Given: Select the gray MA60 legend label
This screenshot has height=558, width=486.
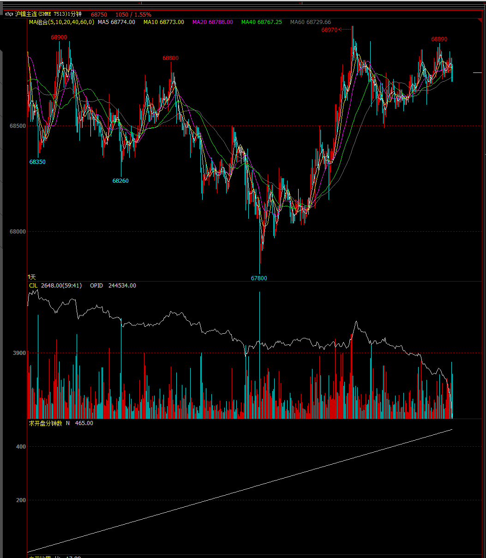Looking at the screenshot, I should click(310, 22).
